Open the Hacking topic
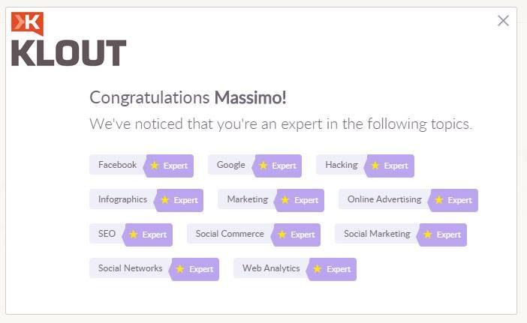This screenshot has width=527, height=323. [342, 165]
